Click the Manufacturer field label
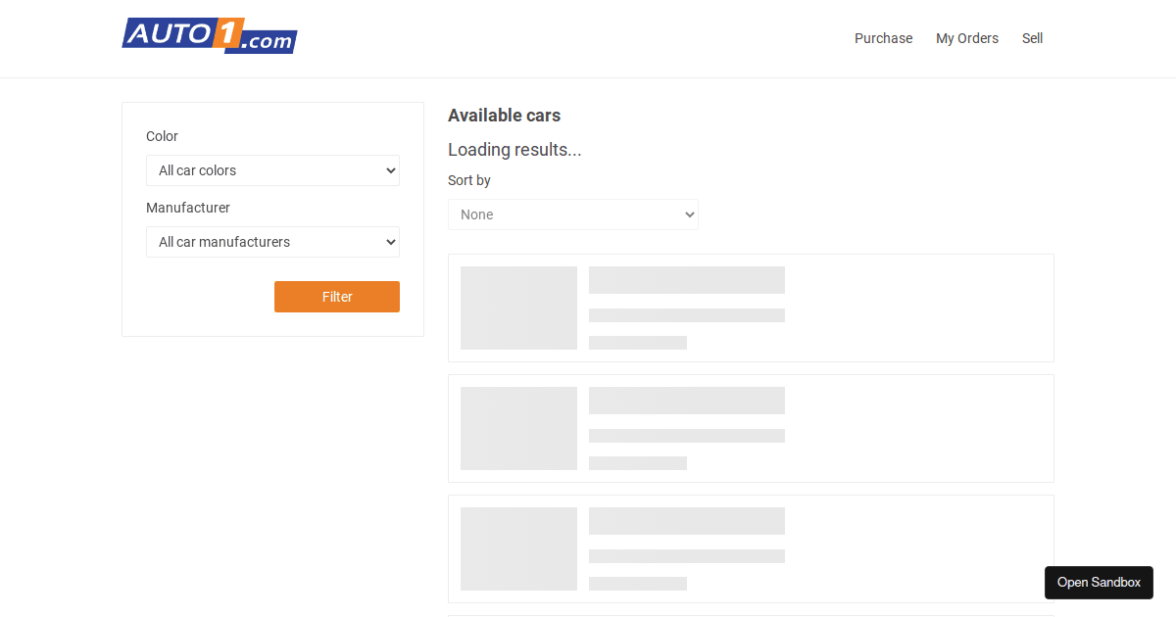1176x617 pixels. (x=188, y=208)
